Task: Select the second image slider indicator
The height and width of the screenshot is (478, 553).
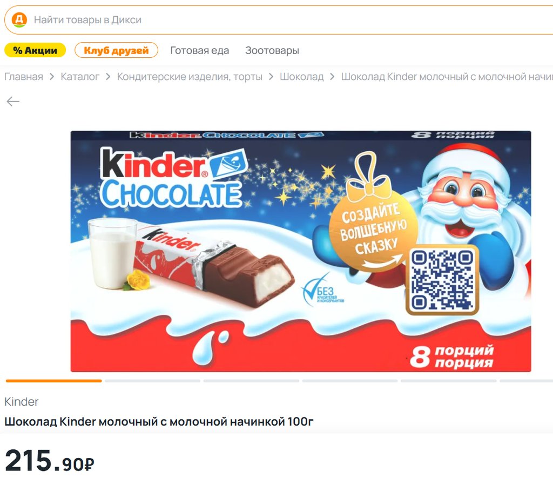Action: tap(152, 381)
